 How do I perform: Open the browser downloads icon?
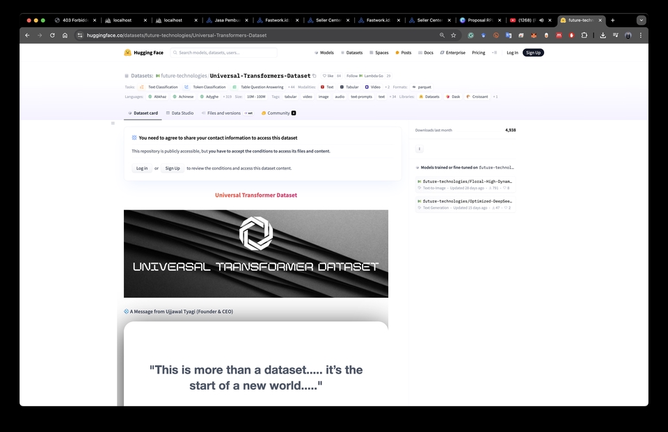coord(603,35)
